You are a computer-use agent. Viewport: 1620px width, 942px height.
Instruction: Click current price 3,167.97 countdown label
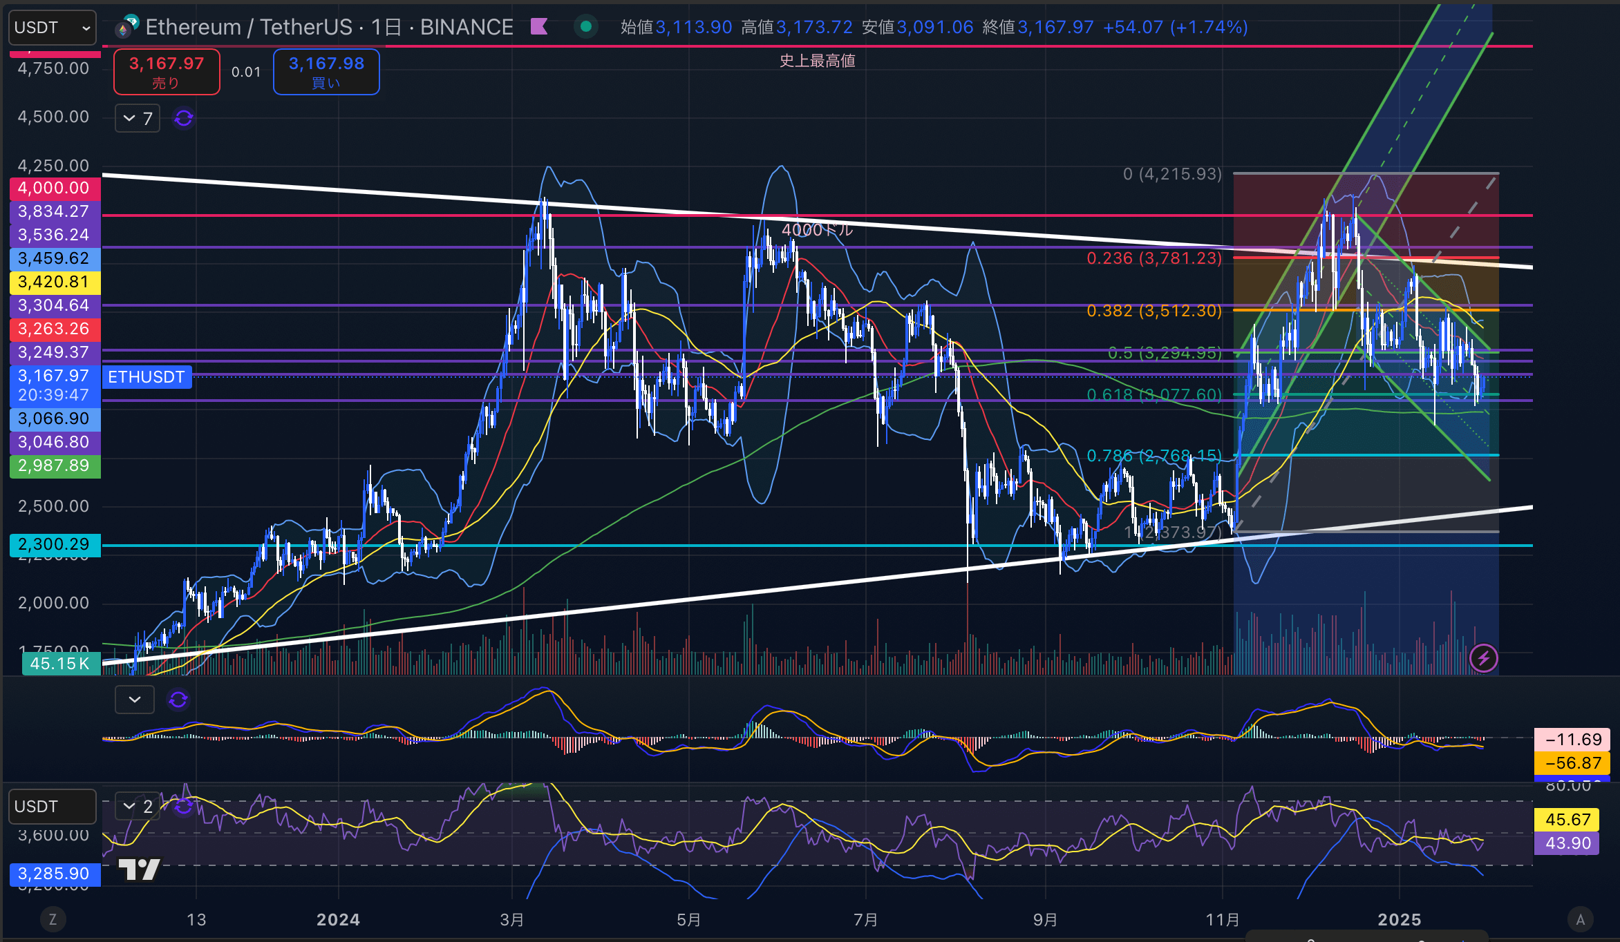[55, 385]
